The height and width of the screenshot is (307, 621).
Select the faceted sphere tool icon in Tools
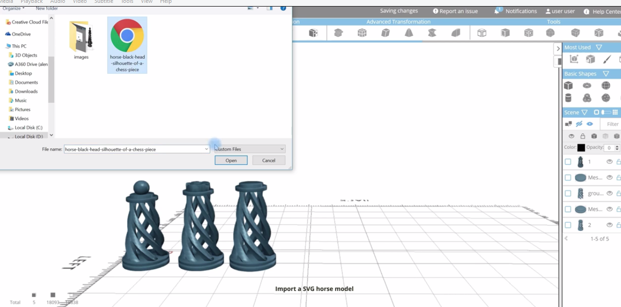(x=550, y=33)
